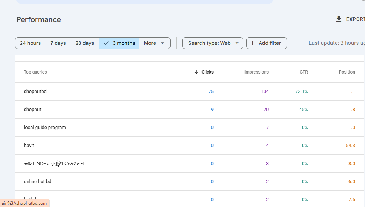Open the shophut query row
Viewport: 365px width, 207px height.
[33, 110]
